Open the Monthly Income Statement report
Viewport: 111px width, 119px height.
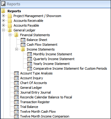pos(53,54)
